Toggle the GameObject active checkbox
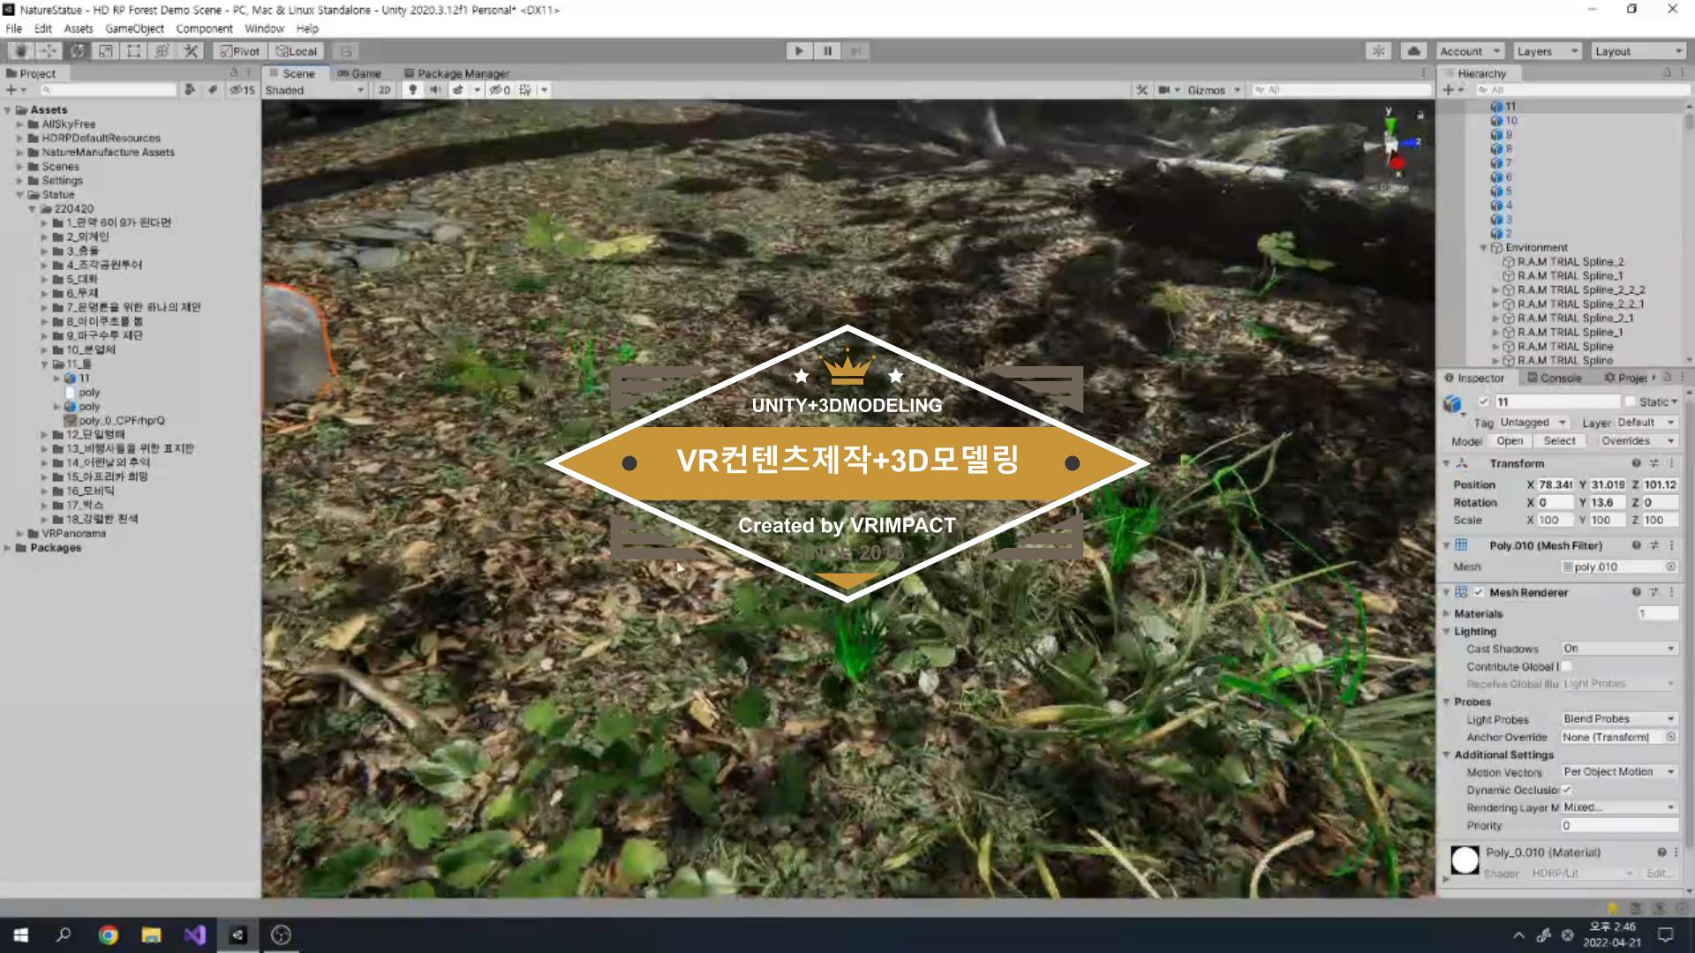Viewport: 1695px width, 953px height. tap(1484, 402)
